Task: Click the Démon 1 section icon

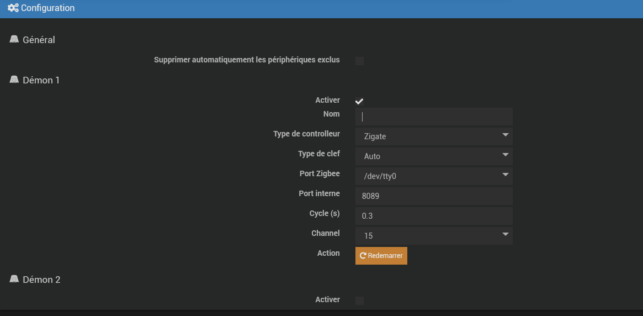Action: click(14, 80)
